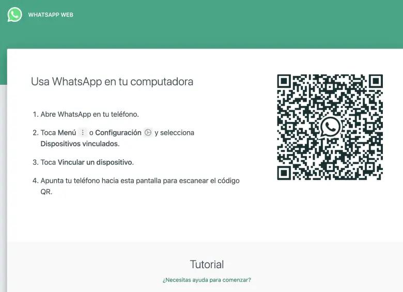Click the bold "Vincular un dispositivo" text

click(95, 162)
